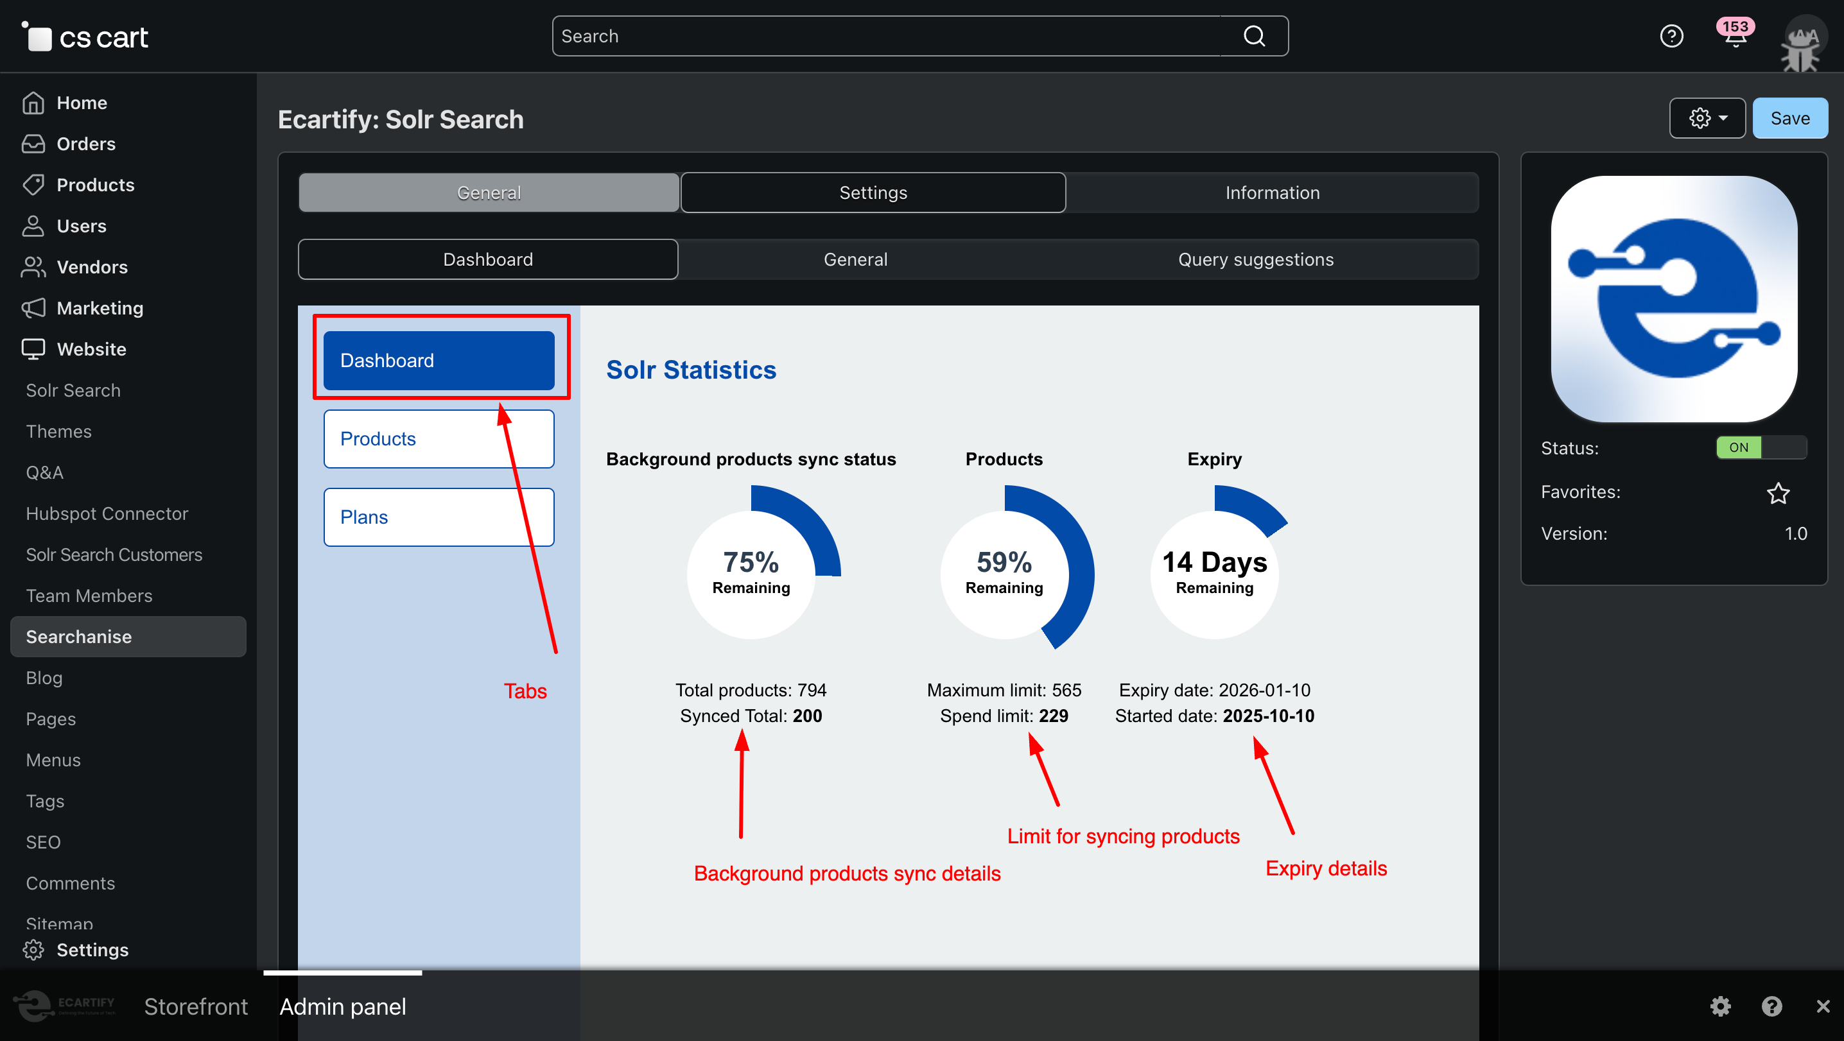Click into the top Search field
Viewport: 1844px width, 1041px height.
pos(887,36)
